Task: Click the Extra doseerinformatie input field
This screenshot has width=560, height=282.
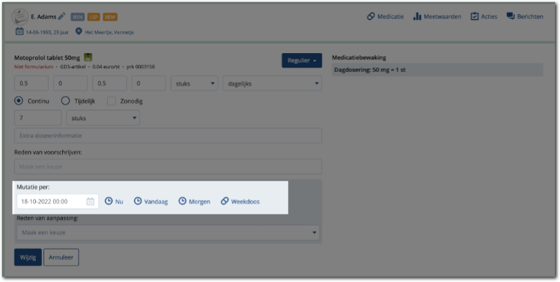Action: click(x=168, y=136)
